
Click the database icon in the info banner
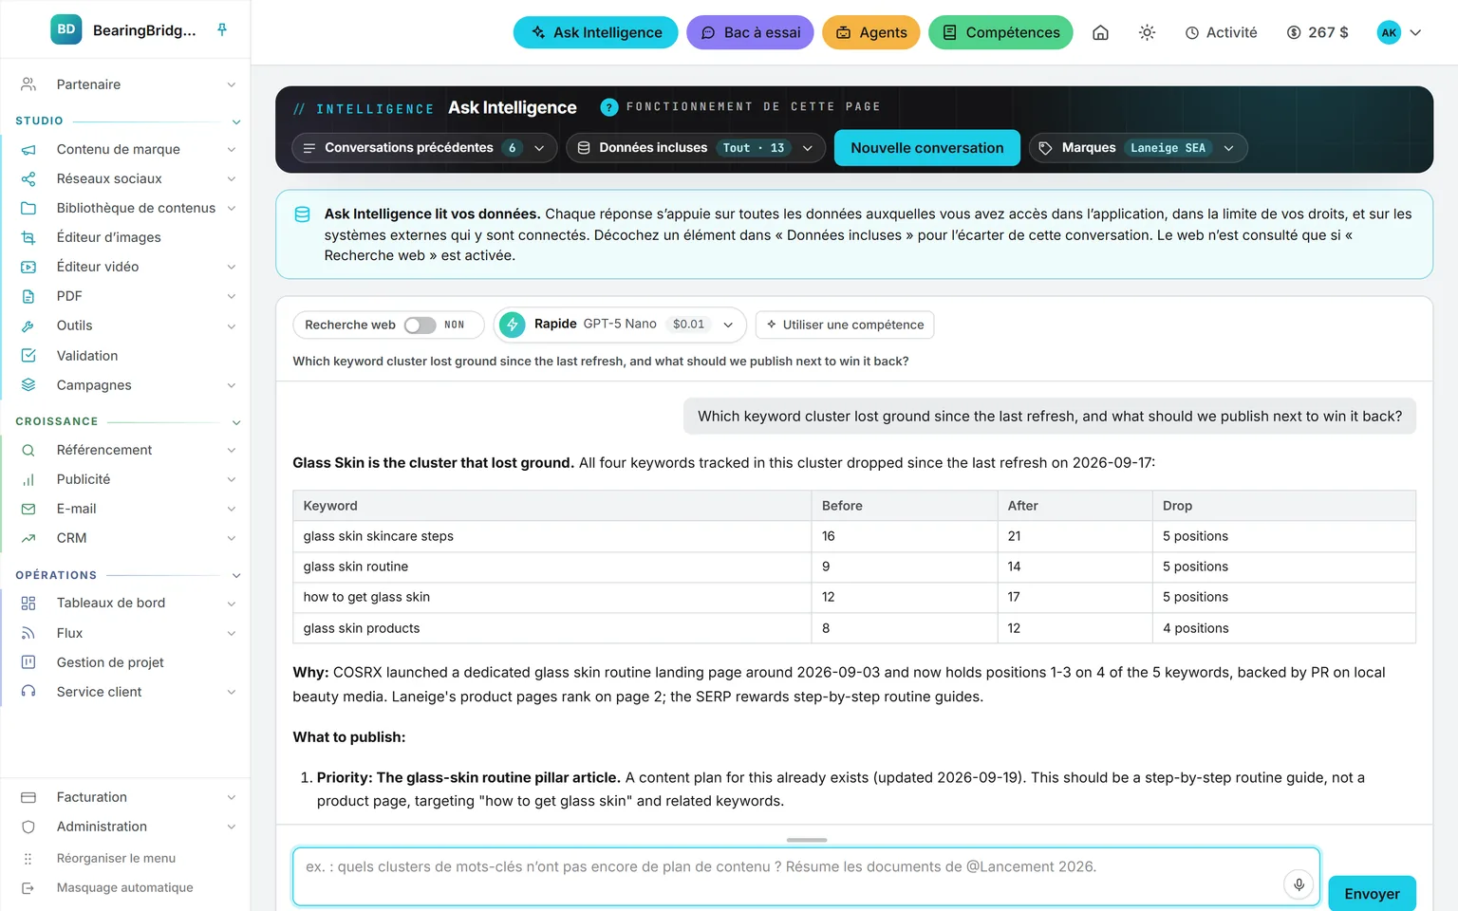302,214
